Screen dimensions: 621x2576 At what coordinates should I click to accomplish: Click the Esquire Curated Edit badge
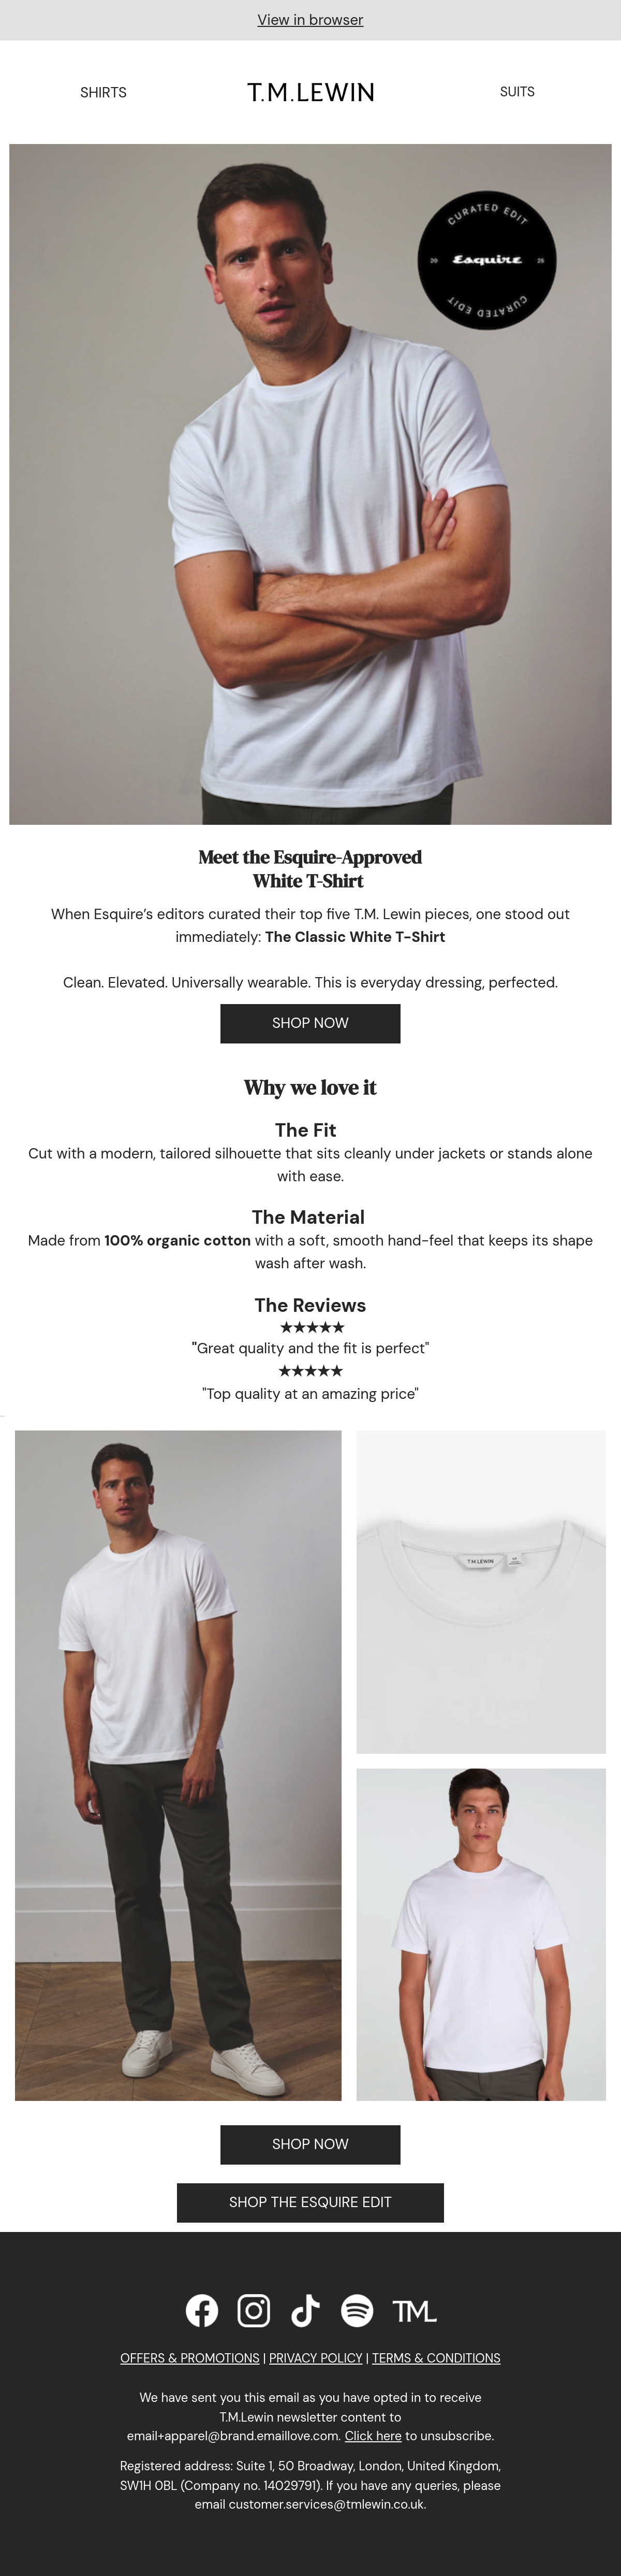[486, 260]
